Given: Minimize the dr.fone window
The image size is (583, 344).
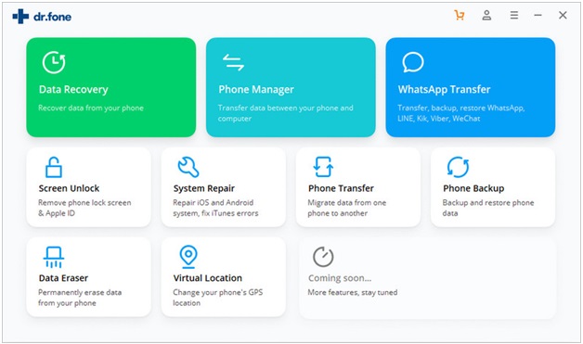Looking at the screenshot, I should pyautogui.click(x=538, y=15).
